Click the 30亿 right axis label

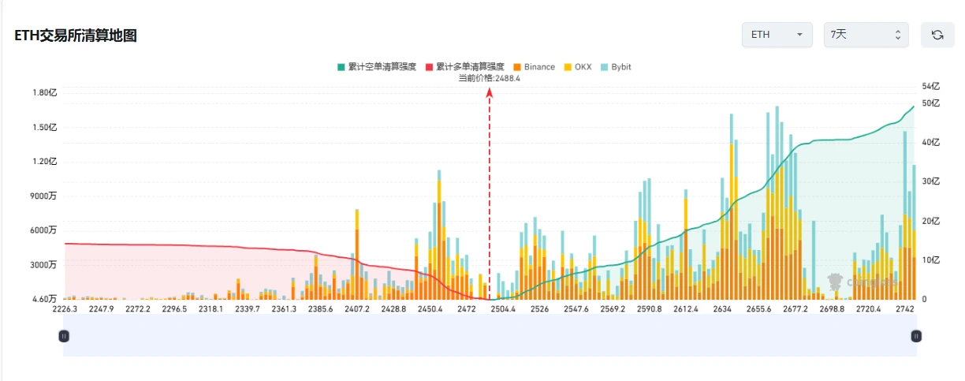pyautogui.click(x=930, y=181)
